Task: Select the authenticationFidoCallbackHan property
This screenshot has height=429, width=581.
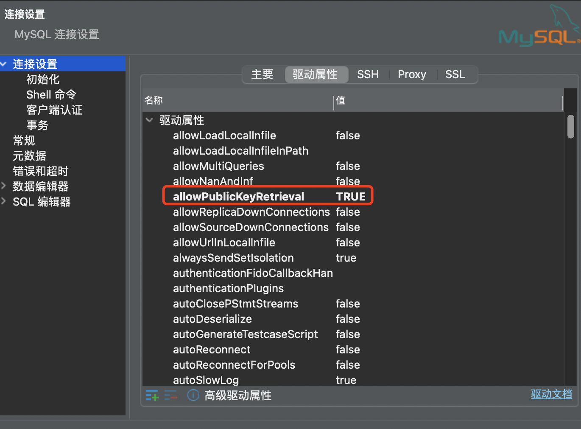Action: point(253,273)
